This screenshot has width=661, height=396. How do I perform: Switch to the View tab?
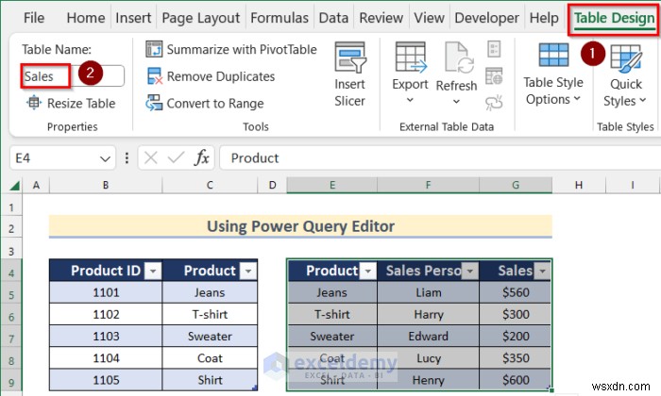point(429,18)
